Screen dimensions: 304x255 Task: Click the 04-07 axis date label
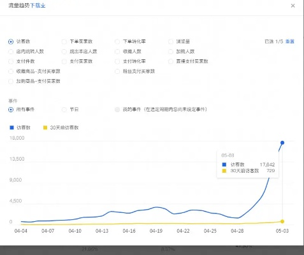[48, 231]
